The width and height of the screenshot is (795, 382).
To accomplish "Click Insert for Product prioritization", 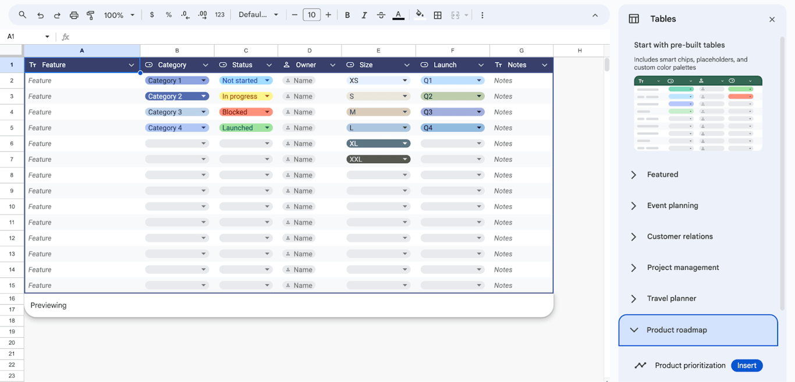I will (747, 366).
